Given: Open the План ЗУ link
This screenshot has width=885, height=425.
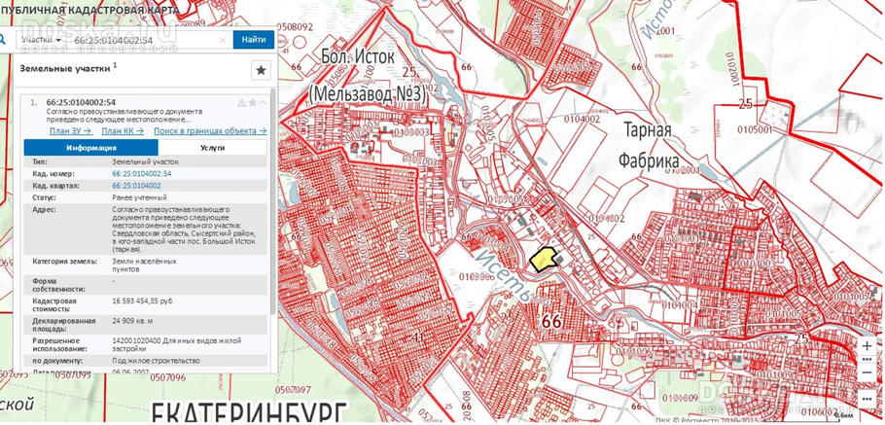Looking at the screenshot, I should [x=70, y=130].
